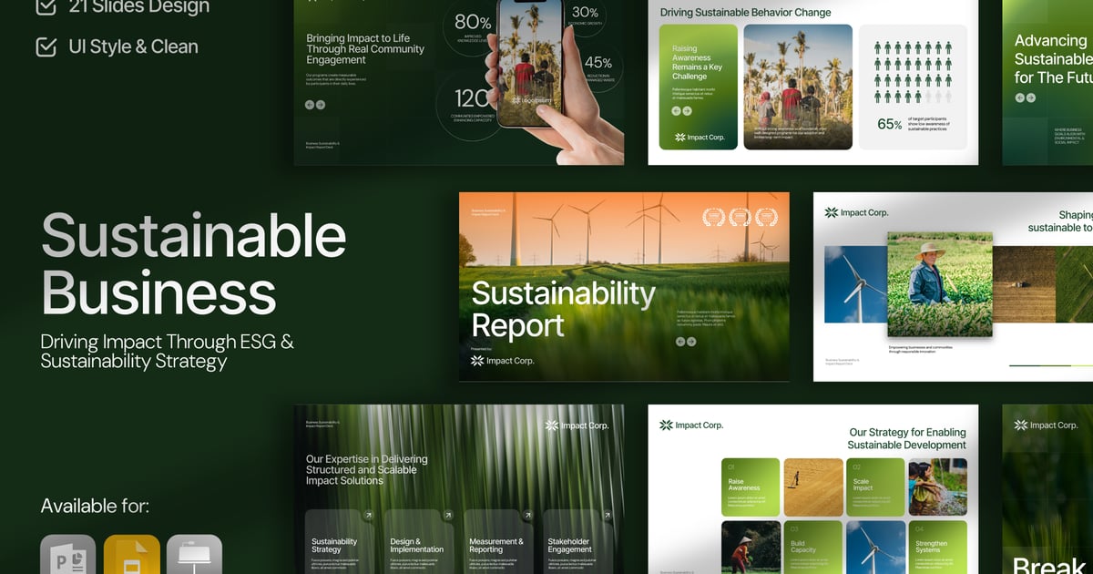Click Impact Corp. logo on the Break slide
1093x574 pixels.
click(1047, 425)
